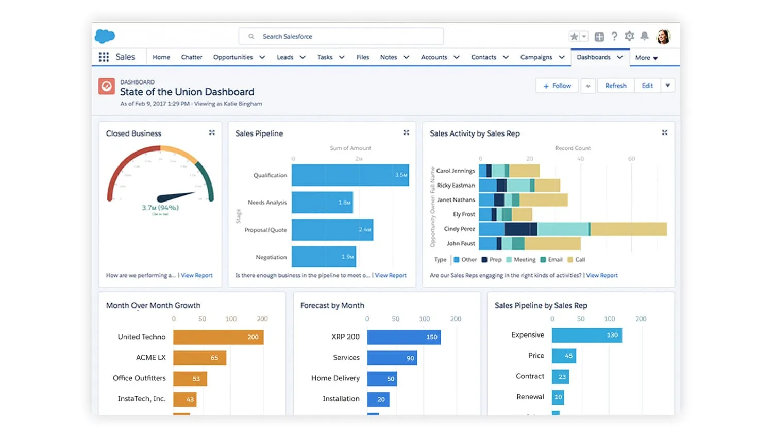Expand Sales Activity by Sales Rep chart
Image resolution: width=773 pixels, height=435 pixels.
[x=665, y=133]
